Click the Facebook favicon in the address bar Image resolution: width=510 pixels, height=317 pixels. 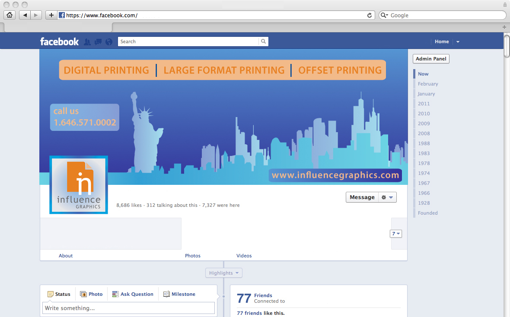point(61,15)
